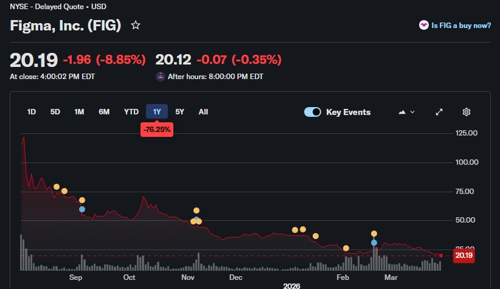Select the 5D chart range
500x289 pixels.
coord(55,111)
